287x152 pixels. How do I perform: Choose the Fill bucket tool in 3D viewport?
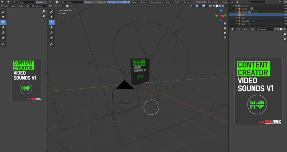pyautogui.click(x=52, y=33)
